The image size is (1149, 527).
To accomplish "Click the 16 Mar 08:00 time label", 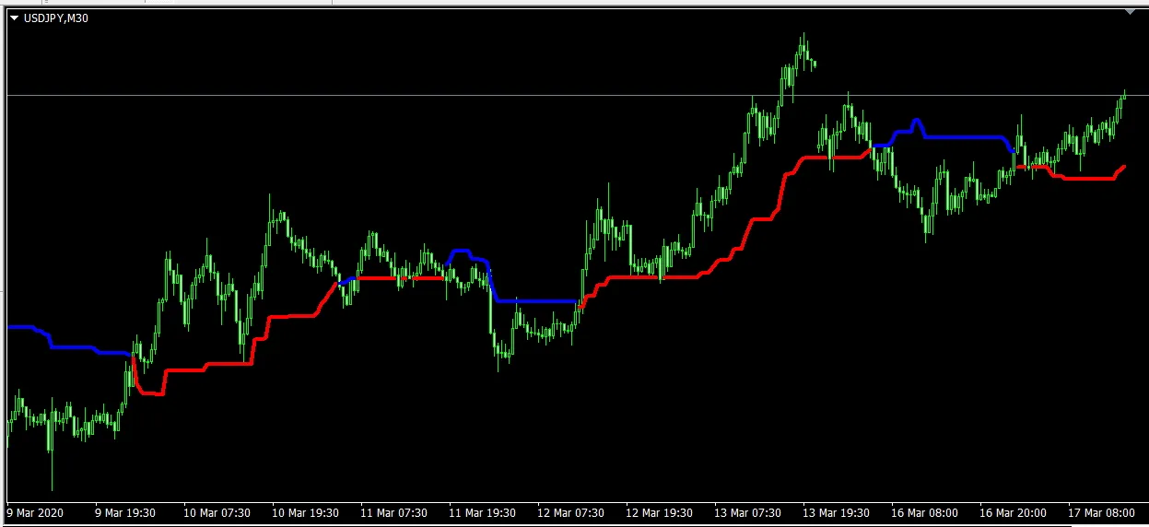I will (926, 512).
